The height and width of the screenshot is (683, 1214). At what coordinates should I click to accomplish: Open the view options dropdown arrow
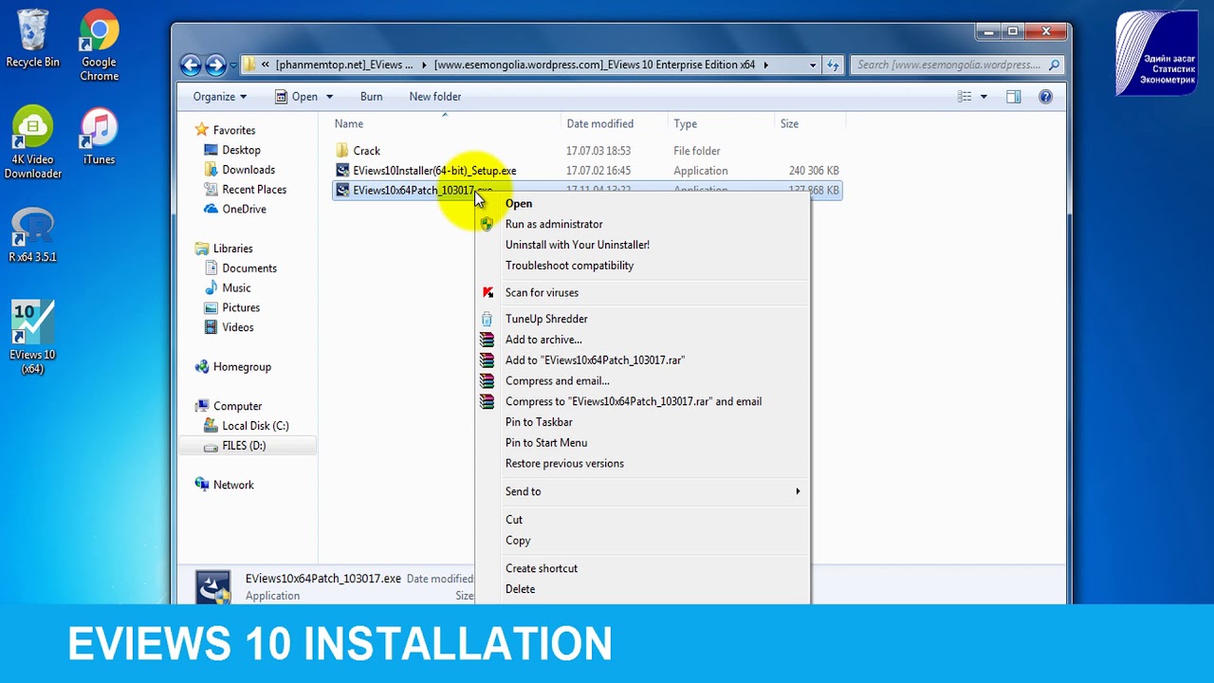click(x=984, y=97)
